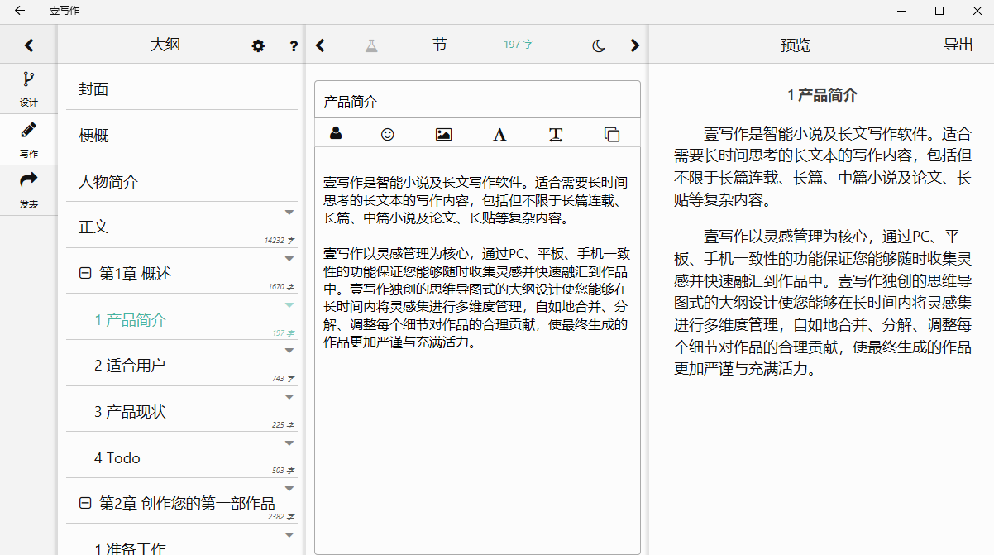Open dropdown arrow for 3 产品现状
The height and width of the screenshot is (555, 994).
coord(289,397)
